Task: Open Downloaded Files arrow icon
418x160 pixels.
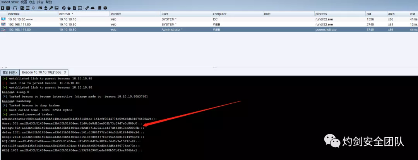Action: tap(46, 8)
